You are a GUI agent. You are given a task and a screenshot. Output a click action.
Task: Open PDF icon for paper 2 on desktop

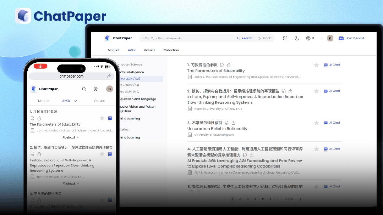[284, 91]
